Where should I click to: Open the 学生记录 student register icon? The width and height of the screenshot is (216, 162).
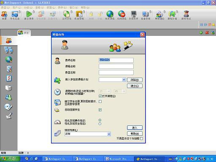[14, 15]
